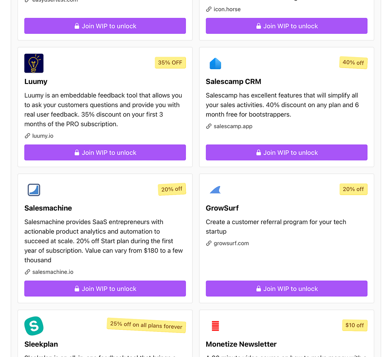The image size is (389, 357).
Task: Click the Salescamp CRM blue logo
Action: (x=215, y=64)
